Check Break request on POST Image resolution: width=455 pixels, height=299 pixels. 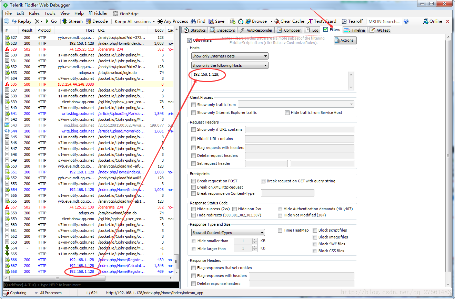click(x=194, y=181)
